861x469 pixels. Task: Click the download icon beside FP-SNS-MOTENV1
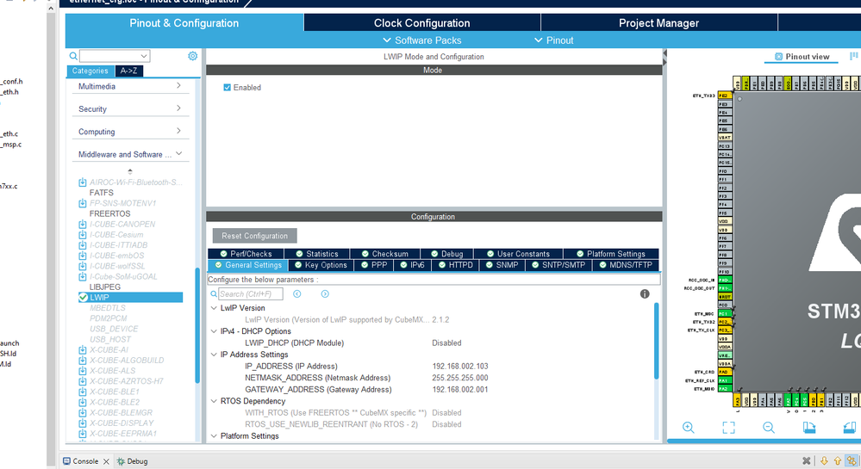tap(83, 203)
